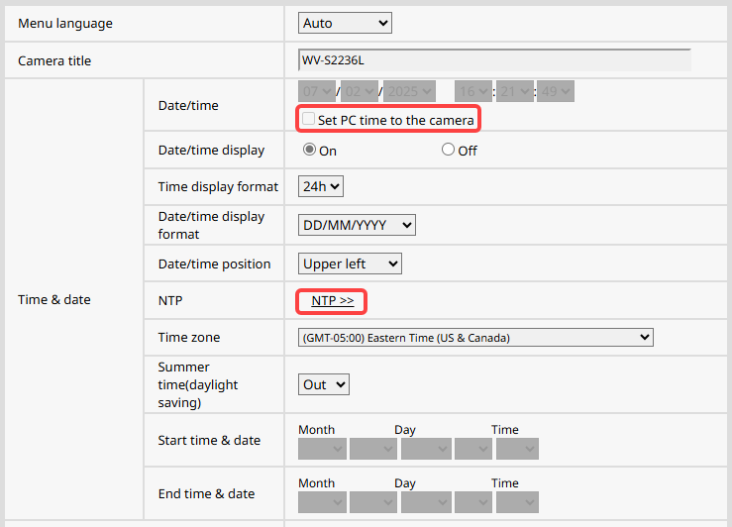Click the Camera title input field
The width and height of the screenshot is (732, 527).
tap(493, 60)
